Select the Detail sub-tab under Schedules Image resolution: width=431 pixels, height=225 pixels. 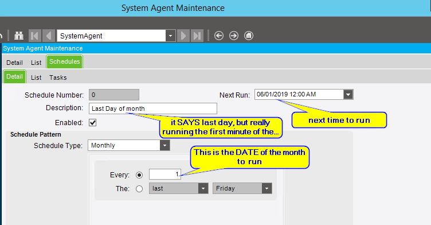click(14, 76)
